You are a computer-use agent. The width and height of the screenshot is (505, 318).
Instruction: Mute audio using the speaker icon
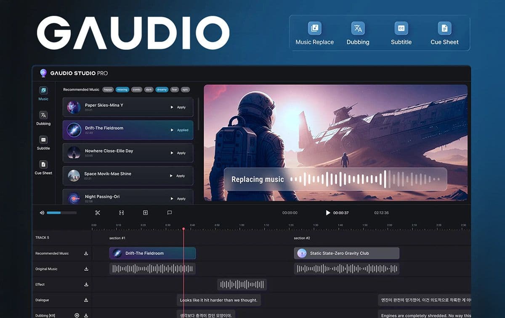(x=41, y=213)
